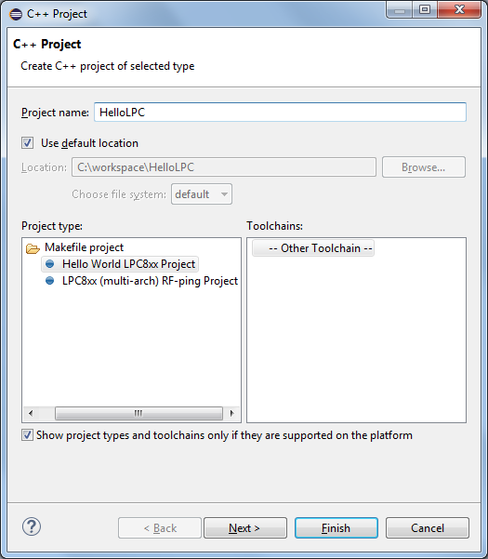
Task: Maximize the C++ Project dialog window
Action: pyautogui.click(x=425, y=9)
